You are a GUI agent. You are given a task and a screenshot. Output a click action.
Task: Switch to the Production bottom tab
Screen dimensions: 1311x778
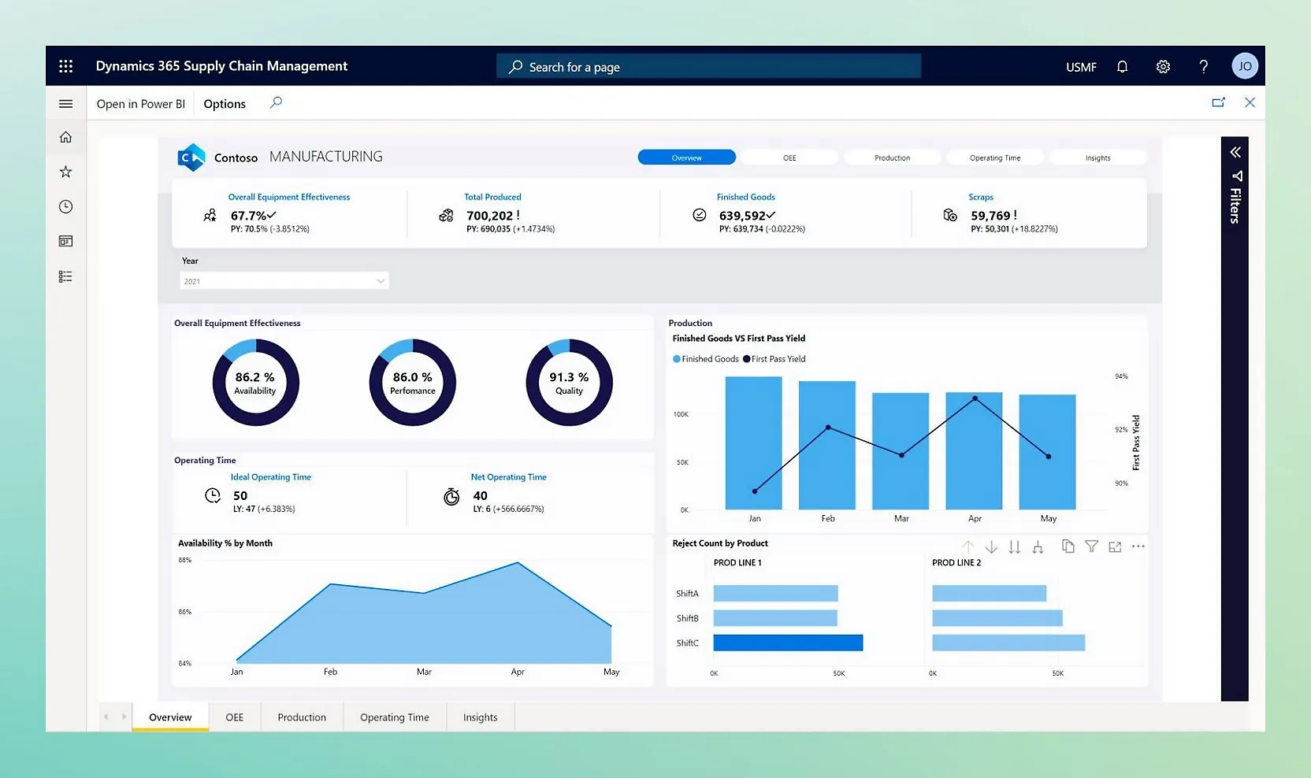(x=302, y=717)
